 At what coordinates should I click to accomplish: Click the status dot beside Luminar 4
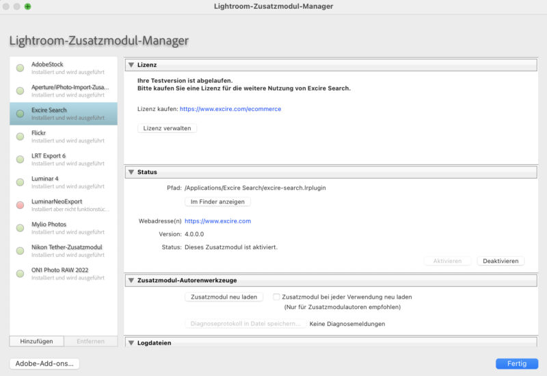click(x=21, y=182)
